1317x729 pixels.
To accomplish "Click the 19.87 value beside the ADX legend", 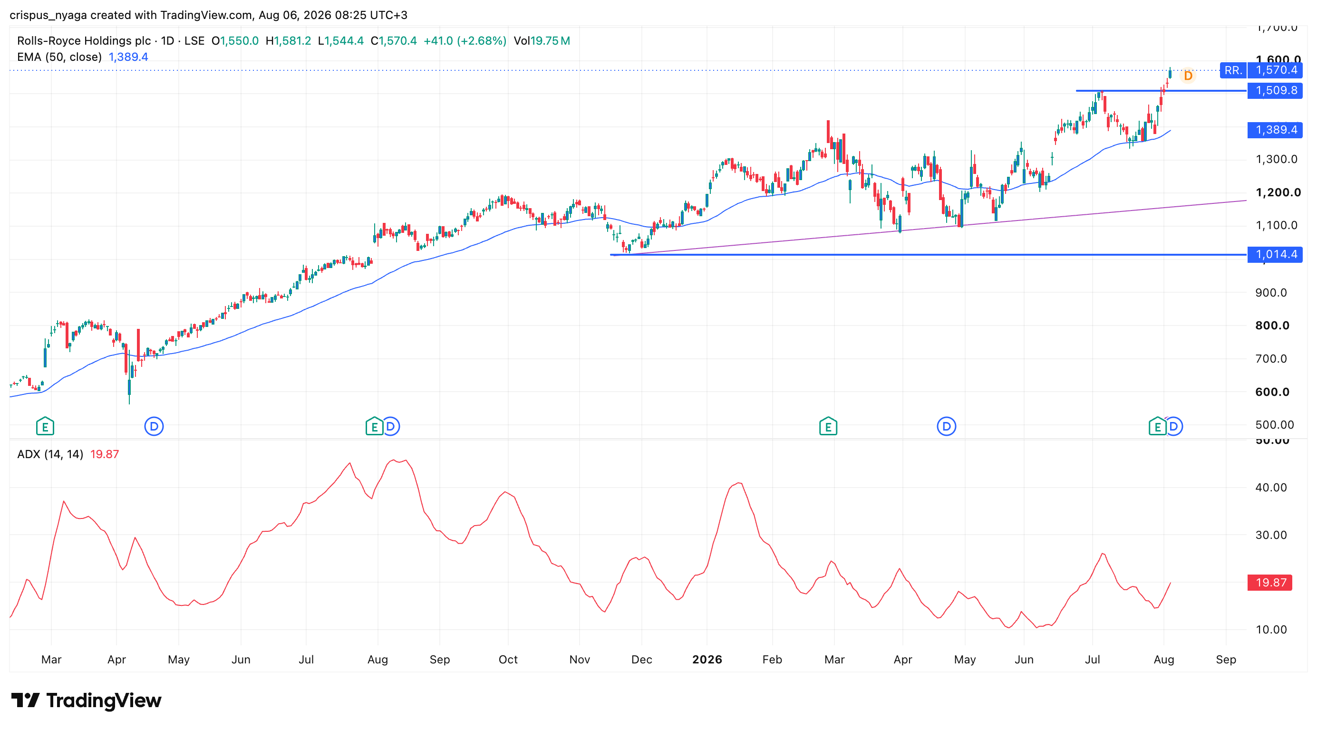I will (104, 454).
